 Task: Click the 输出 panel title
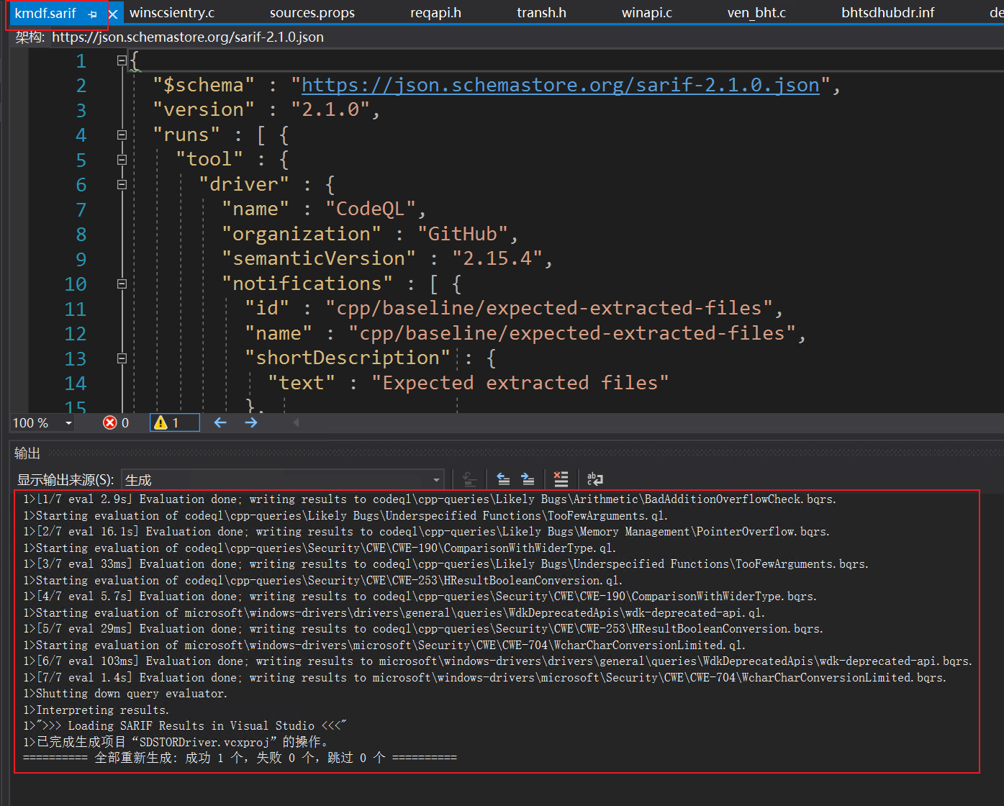coord(27,453)
